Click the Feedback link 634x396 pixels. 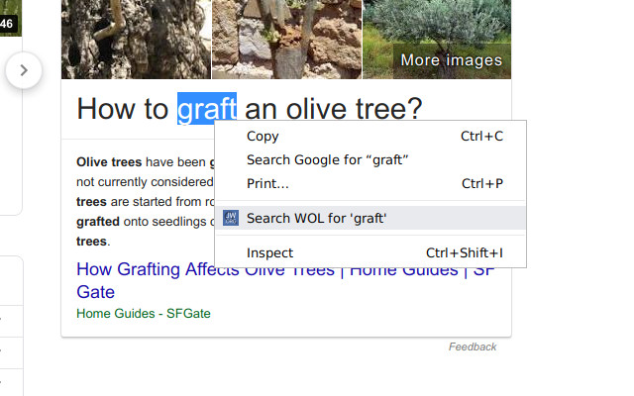tap(473, 346)
